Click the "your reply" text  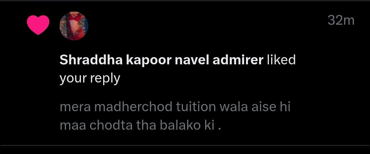pyautogui.click(x=90, y=78)
